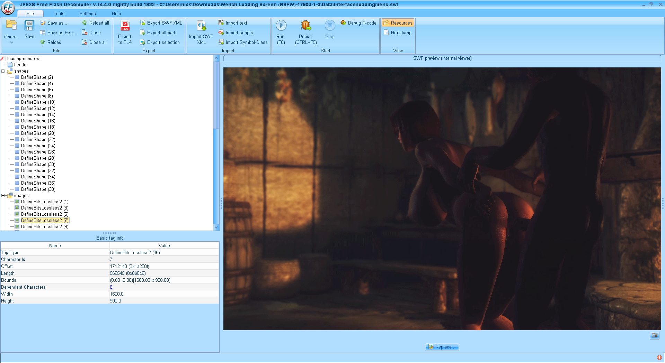Click the Value column header
This screenshot has width=665, height=363.
(x=164, y=245)
